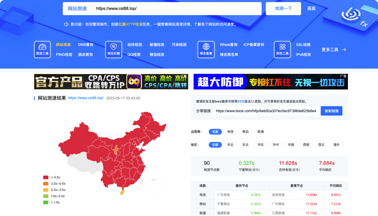The width and height of the screenshot is (378, 216).
Task: Click the 其他工具 grid icon
Action: (x=282, y=47)
